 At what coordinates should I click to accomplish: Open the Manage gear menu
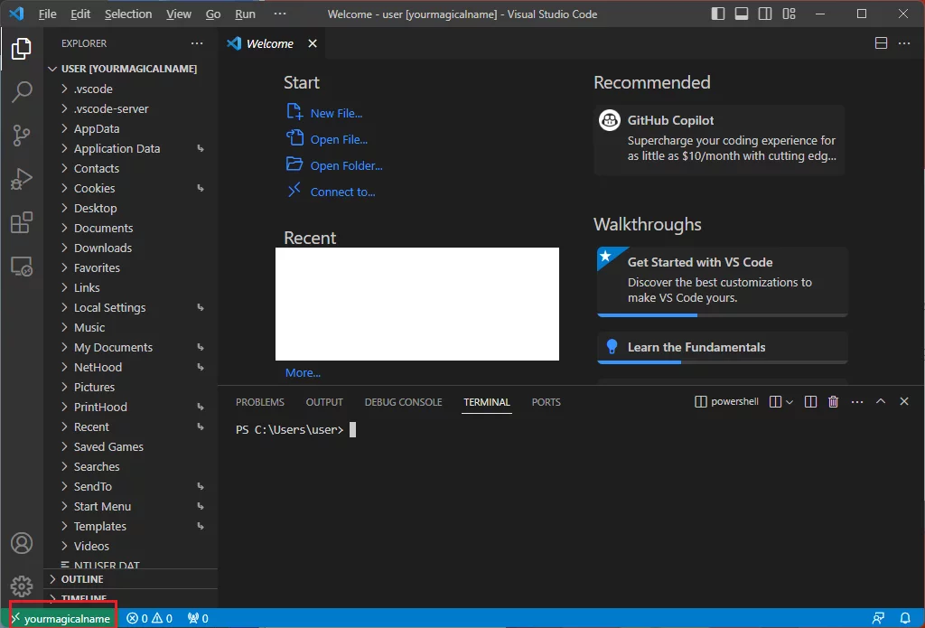point(22,586)
